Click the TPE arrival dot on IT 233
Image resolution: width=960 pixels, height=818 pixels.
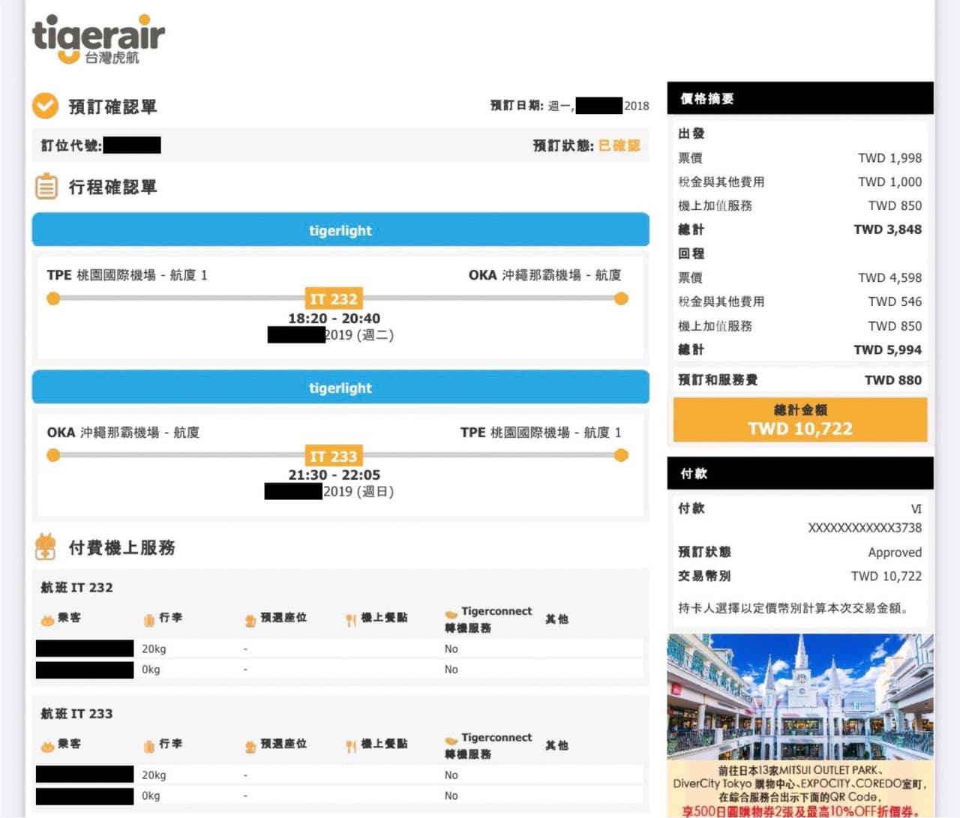click(621, 455)
